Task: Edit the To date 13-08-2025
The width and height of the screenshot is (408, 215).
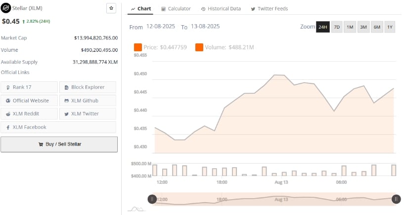Action: [x=205, y=27]
